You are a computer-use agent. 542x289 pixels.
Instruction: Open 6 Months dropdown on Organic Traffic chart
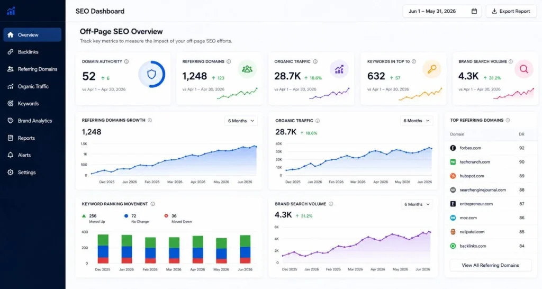pos(416,121)
